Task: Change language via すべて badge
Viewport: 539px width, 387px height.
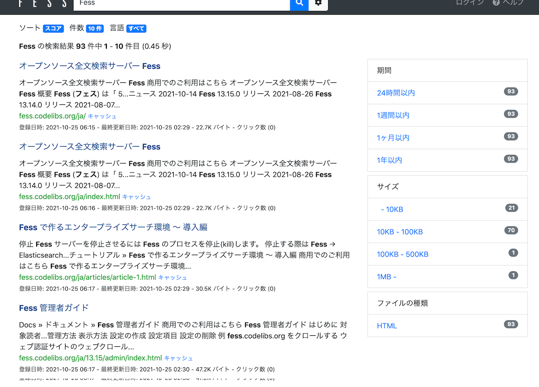Action: click(x=136, y=28)
